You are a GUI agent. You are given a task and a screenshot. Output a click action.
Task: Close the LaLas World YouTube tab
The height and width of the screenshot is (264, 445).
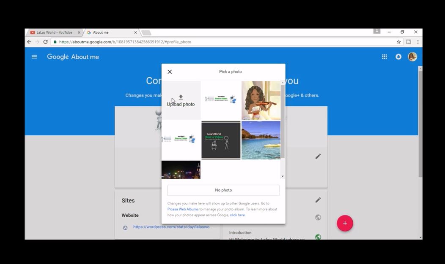click(x=79, y=32)
